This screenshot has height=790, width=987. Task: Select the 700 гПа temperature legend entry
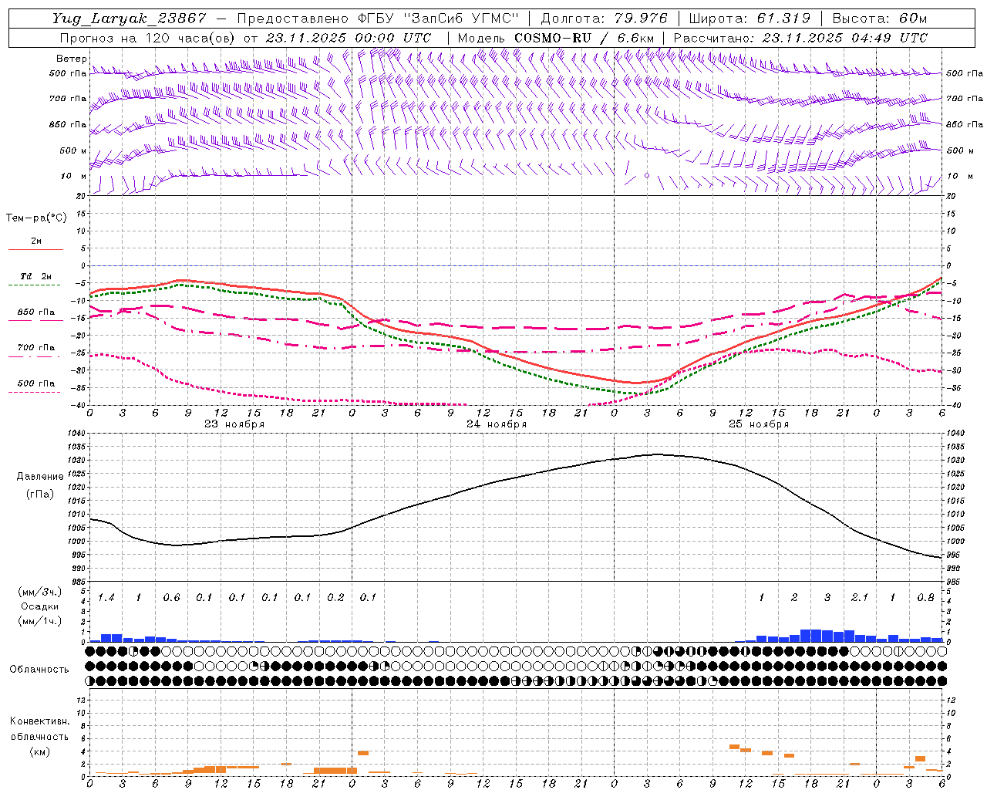35,348
